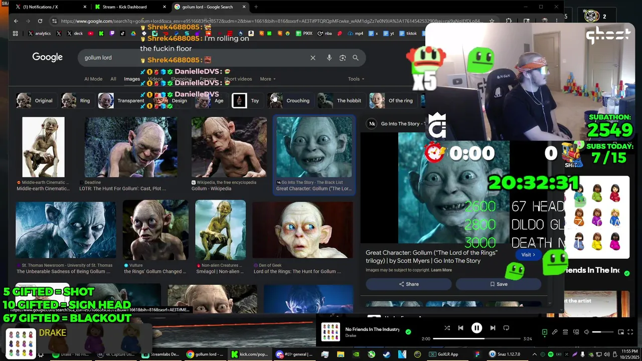Filter images by Transparent chip
The width and height of the screenshot is (642, 361).
point(121,101)
